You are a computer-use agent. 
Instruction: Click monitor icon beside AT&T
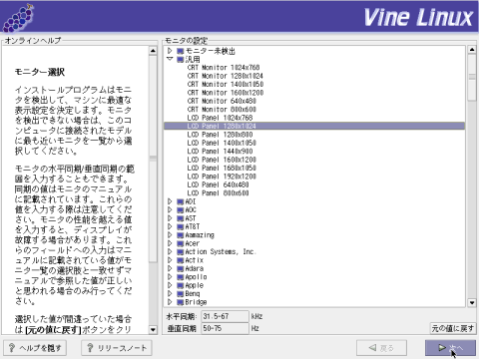click(181, 226)
